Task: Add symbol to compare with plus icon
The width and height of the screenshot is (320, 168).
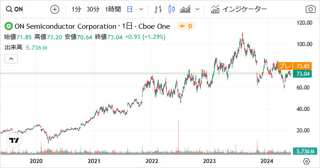Action: pos(55,9)
